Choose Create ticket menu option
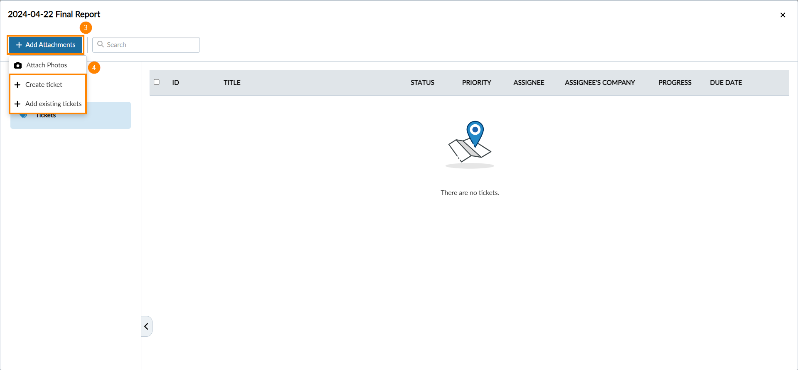Image resolution: width=798 pixels, height=370 pixels. (x=48, y=85)
